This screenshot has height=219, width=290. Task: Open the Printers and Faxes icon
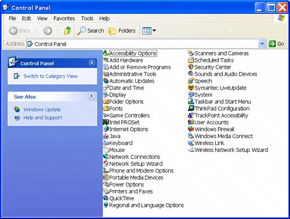106,191
